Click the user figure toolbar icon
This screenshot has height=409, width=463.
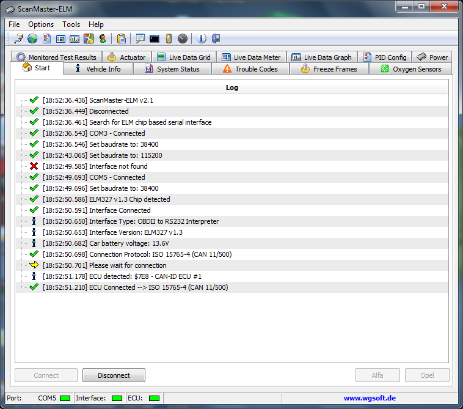pyautogui.click(x=103, y=39)
